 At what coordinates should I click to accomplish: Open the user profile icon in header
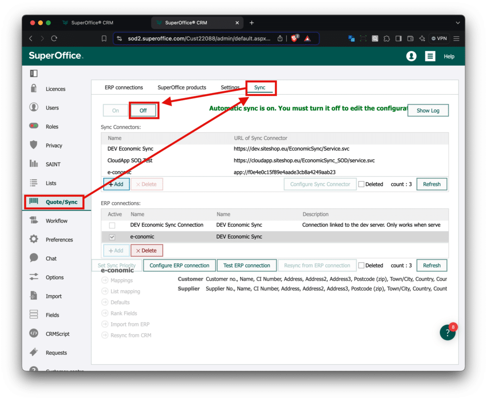(x=411, y=56)
